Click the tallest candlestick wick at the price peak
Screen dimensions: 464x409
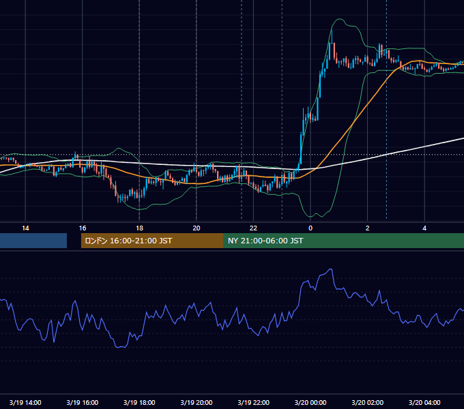tap(332, 37)
